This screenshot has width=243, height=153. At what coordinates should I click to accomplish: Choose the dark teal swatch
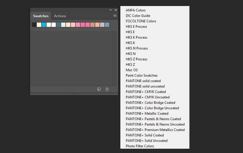(58, 25)
